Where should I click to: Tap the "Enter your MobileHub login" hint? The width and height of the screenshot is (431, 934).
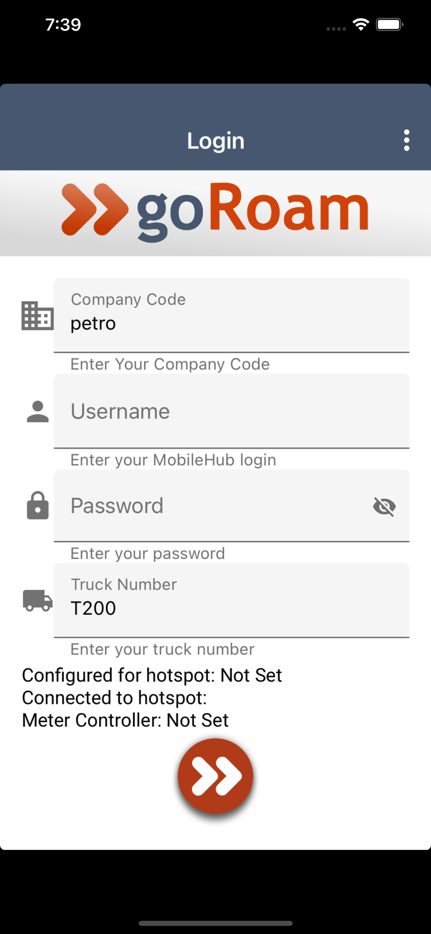[x=173, y=460]
